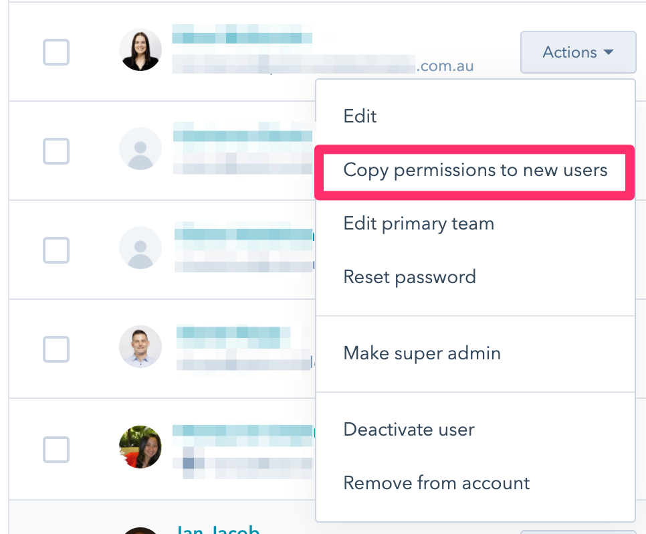Select Edit primary team option
Image resolution: width=646 pixels, height=534 pixels.
coord(419,223)
